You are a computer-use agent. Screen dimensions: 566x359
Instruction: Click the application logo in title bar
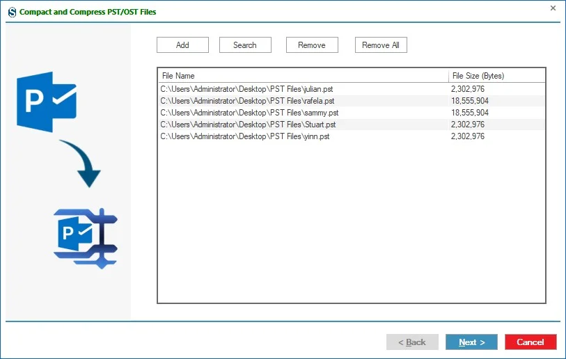coord(12,12)
